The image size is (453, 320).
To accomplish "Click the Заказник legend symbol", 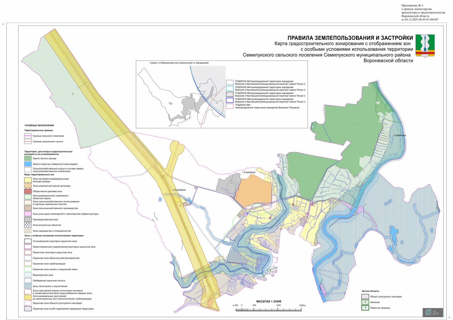I will point(365,302).
